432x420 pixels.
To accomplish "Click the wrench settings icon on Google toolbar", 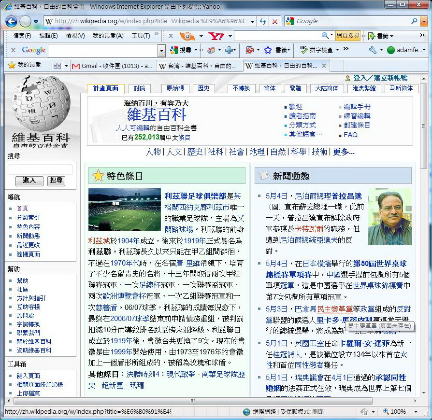I will pyautogui.click(x=373, y=50).
